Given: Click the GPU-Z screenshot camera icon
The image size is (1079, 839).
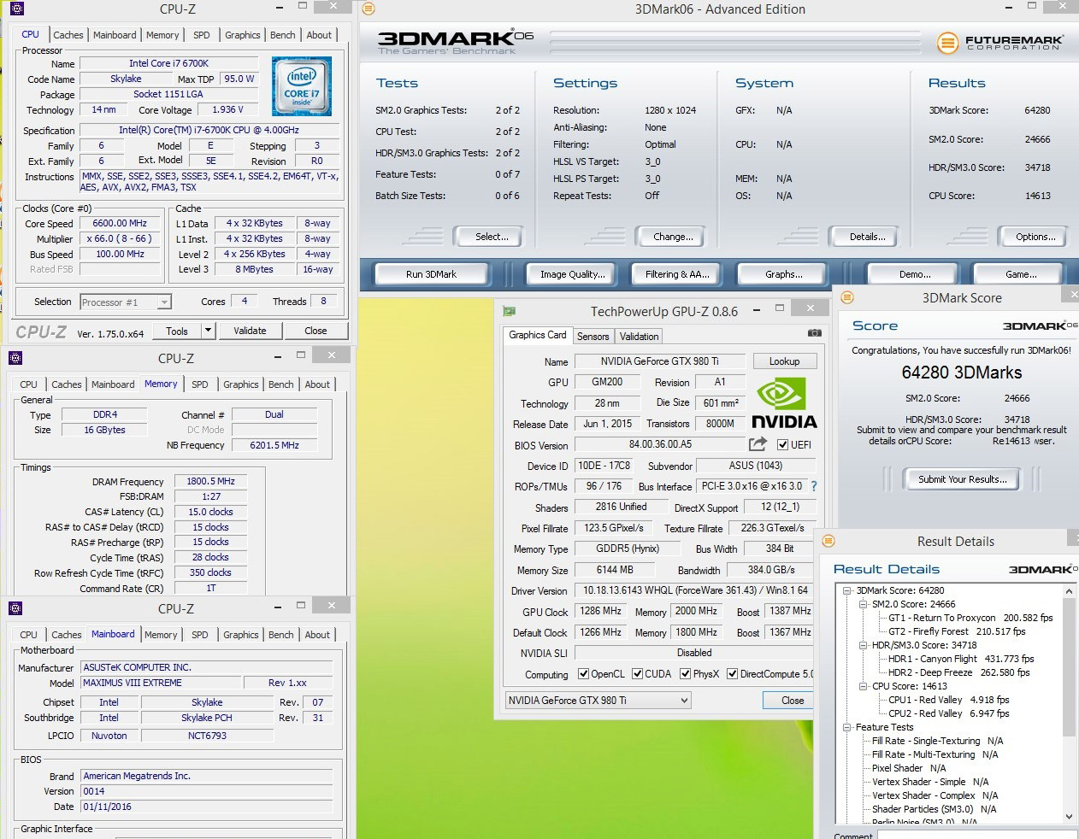Looking at the screenshot, I should [814, 333].
